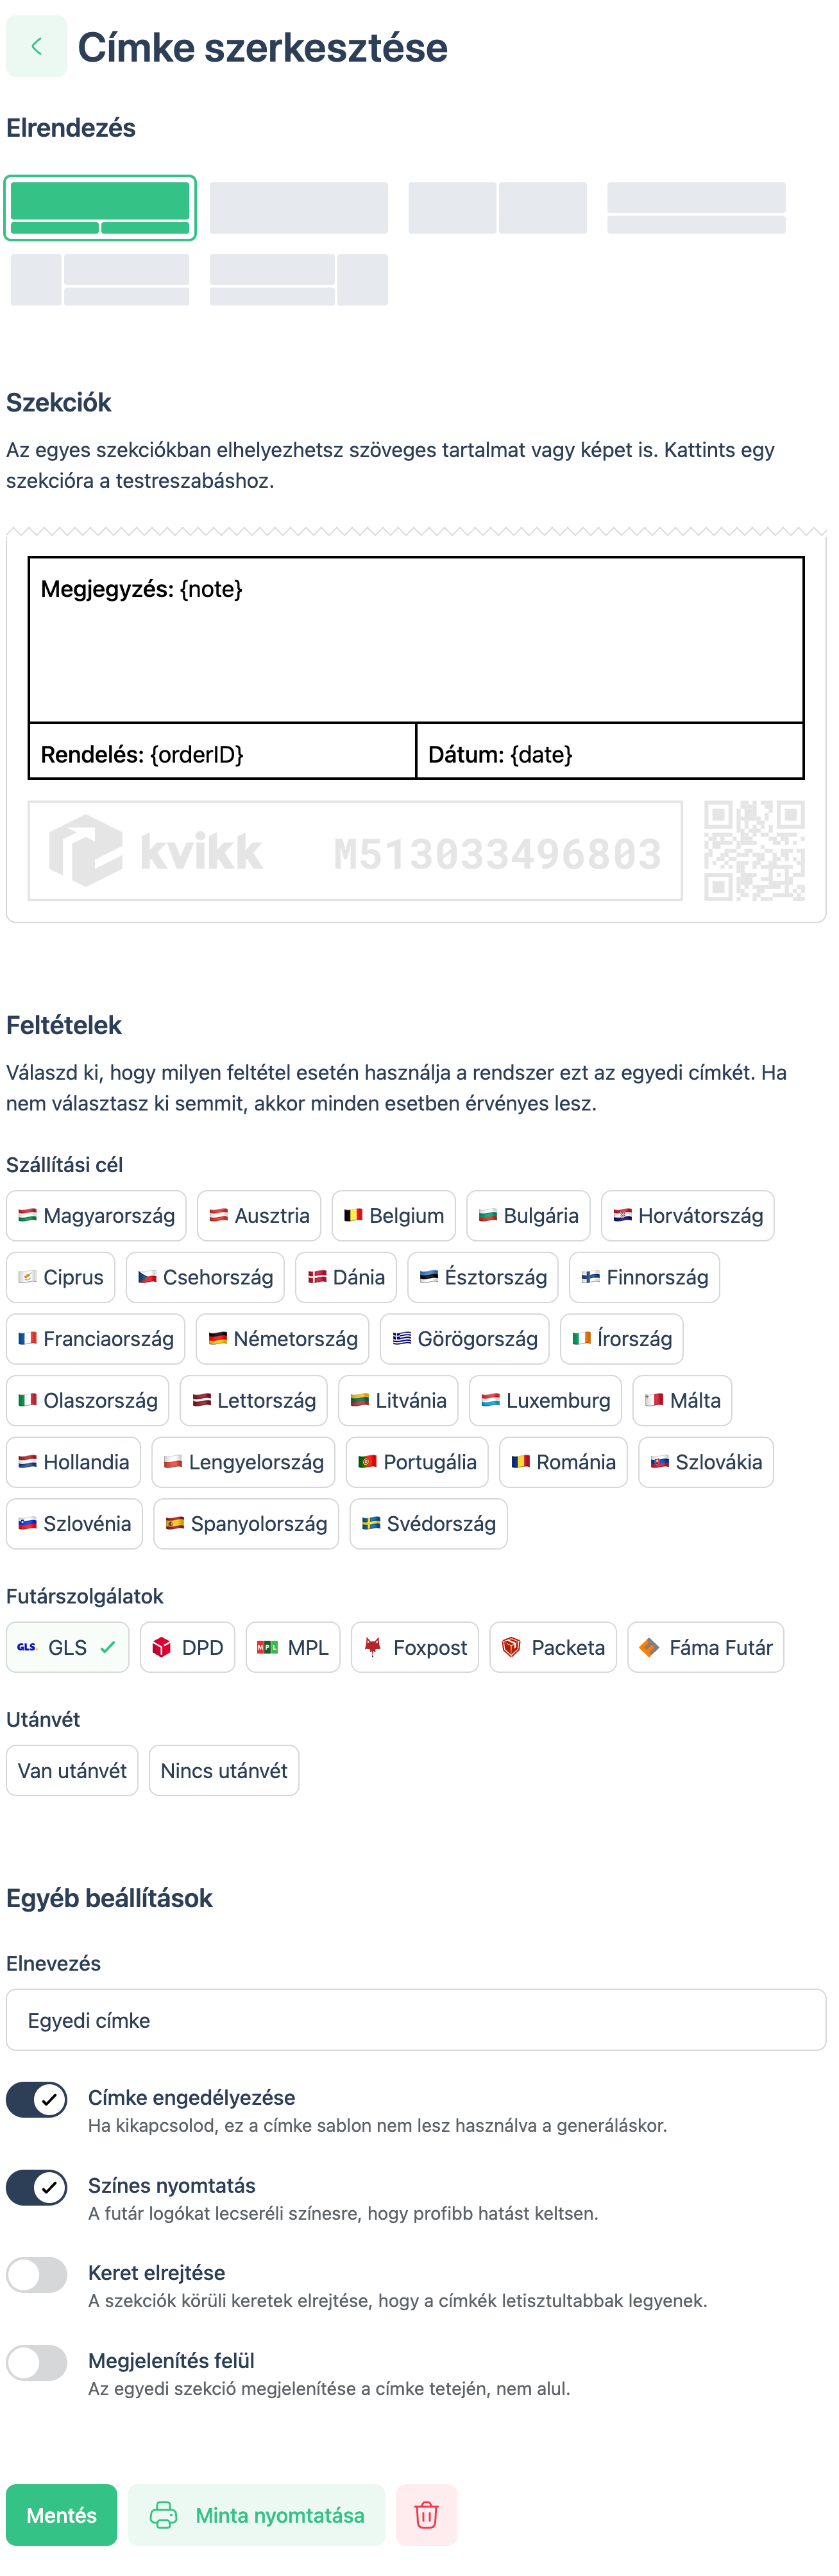This screenshot has width=839, height=2576.
Task: Select the DPD courier logo icon
Action: click(161, 1647)
